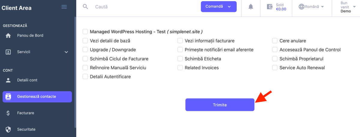The image size is (360, 137).
Task: Select the Managed WordPress Hosting checkbox
Action: pyautogui.click(x=85, y=31)
